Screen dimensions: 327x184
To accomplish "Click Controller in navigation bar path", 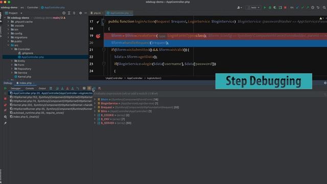I will point(33,8).
